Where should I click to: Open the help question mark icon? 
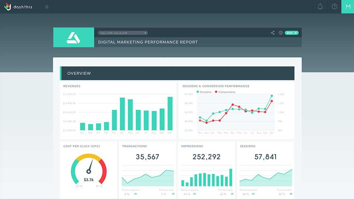coord(334,7)
